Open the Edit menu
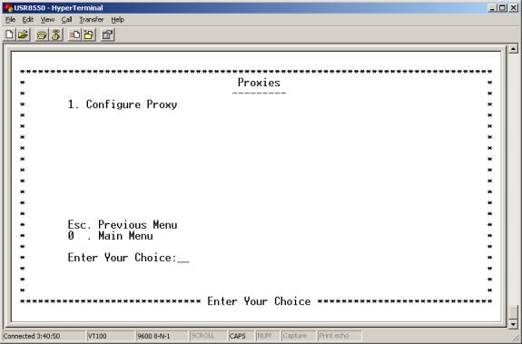Image resolution: width=522 pixels, height=344 pixels. pyautogui.click(x=27, y=20)
